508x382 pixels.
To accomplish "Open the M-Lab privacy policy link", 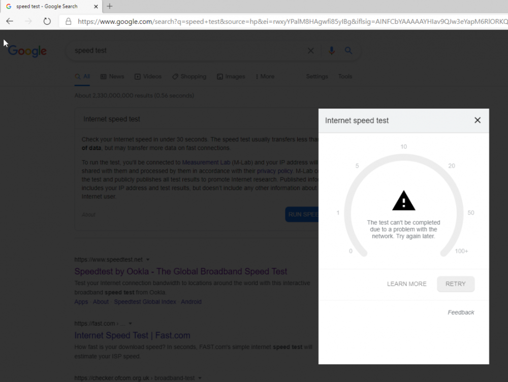I will [x=275, y=171].
